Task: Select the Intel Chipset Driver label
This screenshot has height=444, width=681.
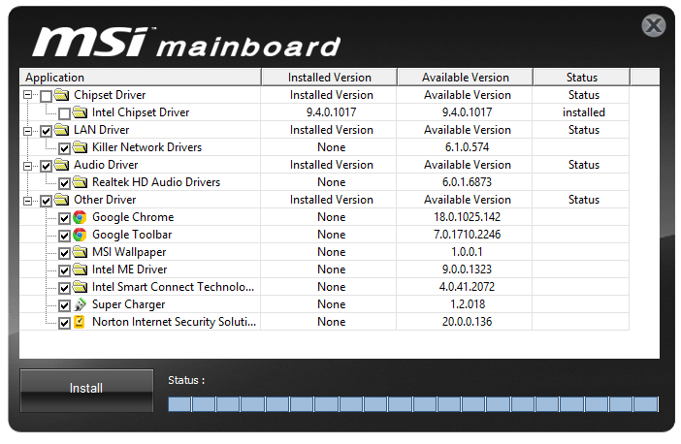Action: coord(141,112)
